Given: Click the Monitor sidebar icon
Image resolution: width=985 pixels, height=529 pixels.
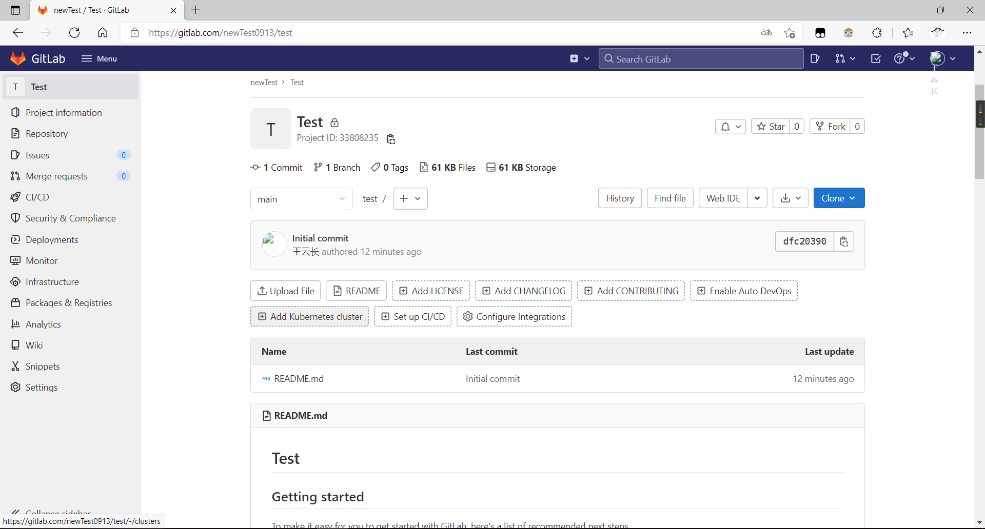Looking at the screenshot, I should point(15,260).
